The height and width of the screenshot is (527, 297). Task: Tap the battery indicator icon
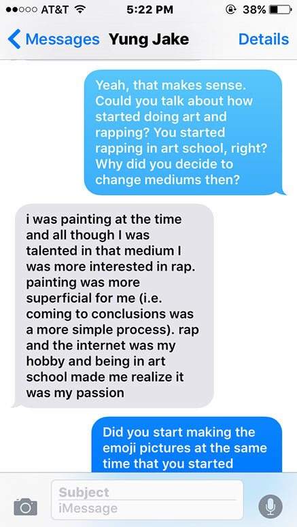pos(280,10)
